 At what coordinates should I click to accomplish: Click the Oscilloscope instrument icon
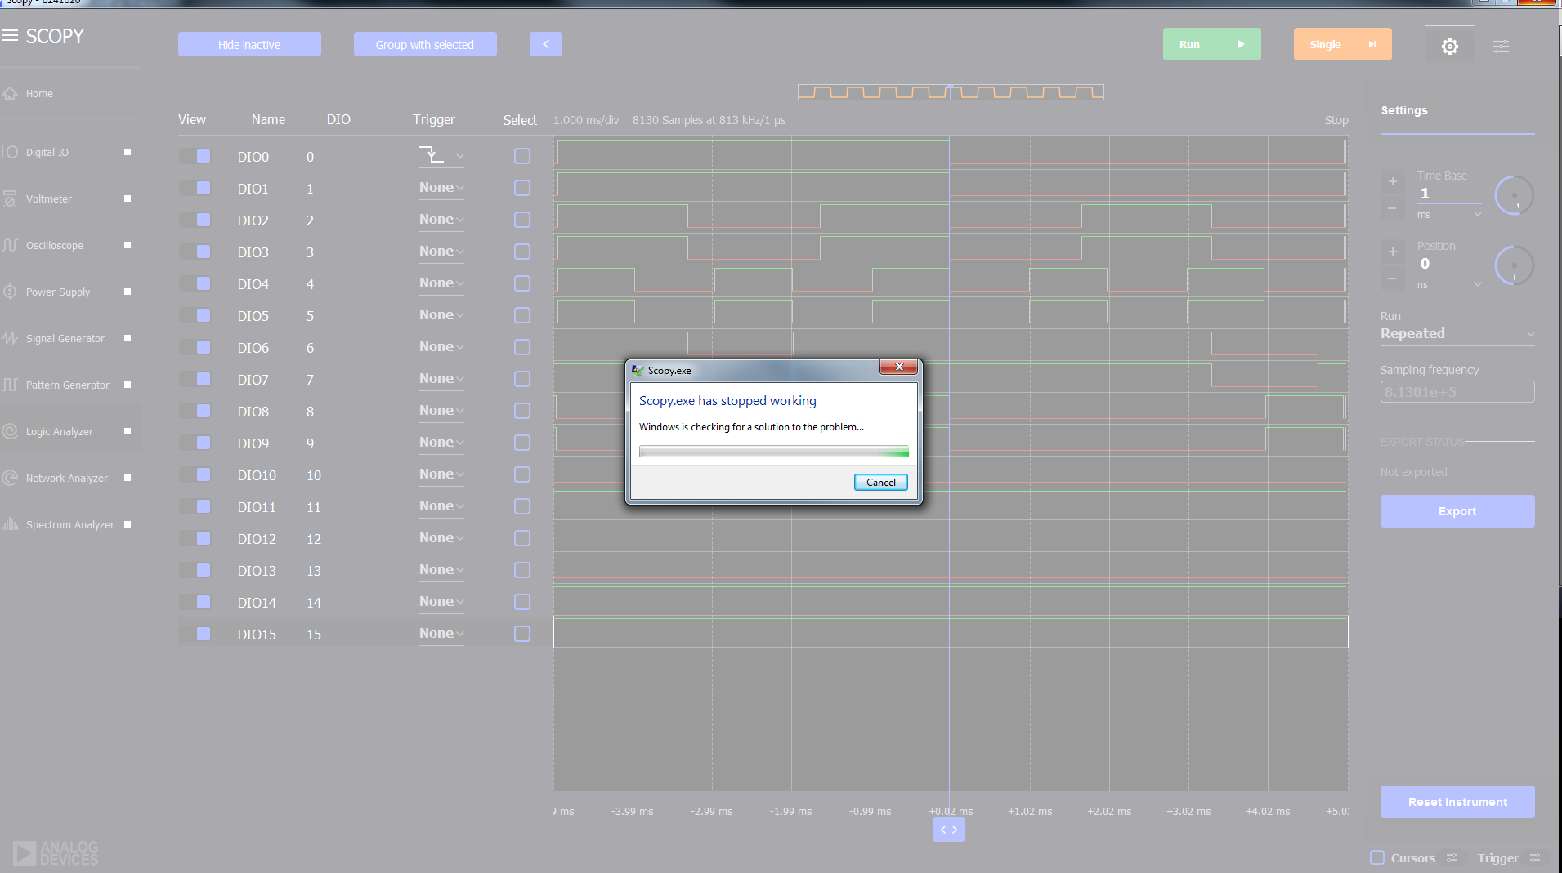coord(10,245)
